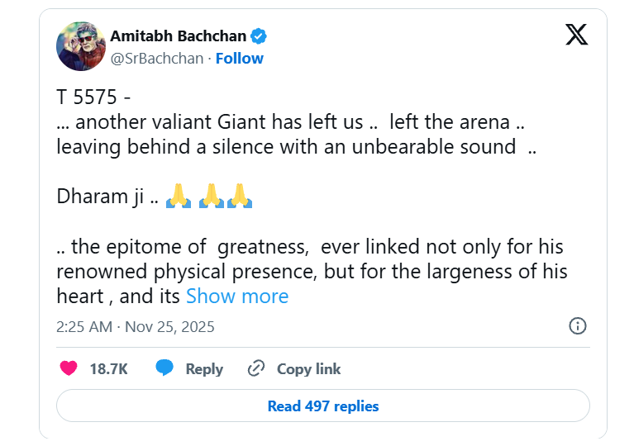
Task: Click the reply speech bubble icon
Action: (165, 368)
